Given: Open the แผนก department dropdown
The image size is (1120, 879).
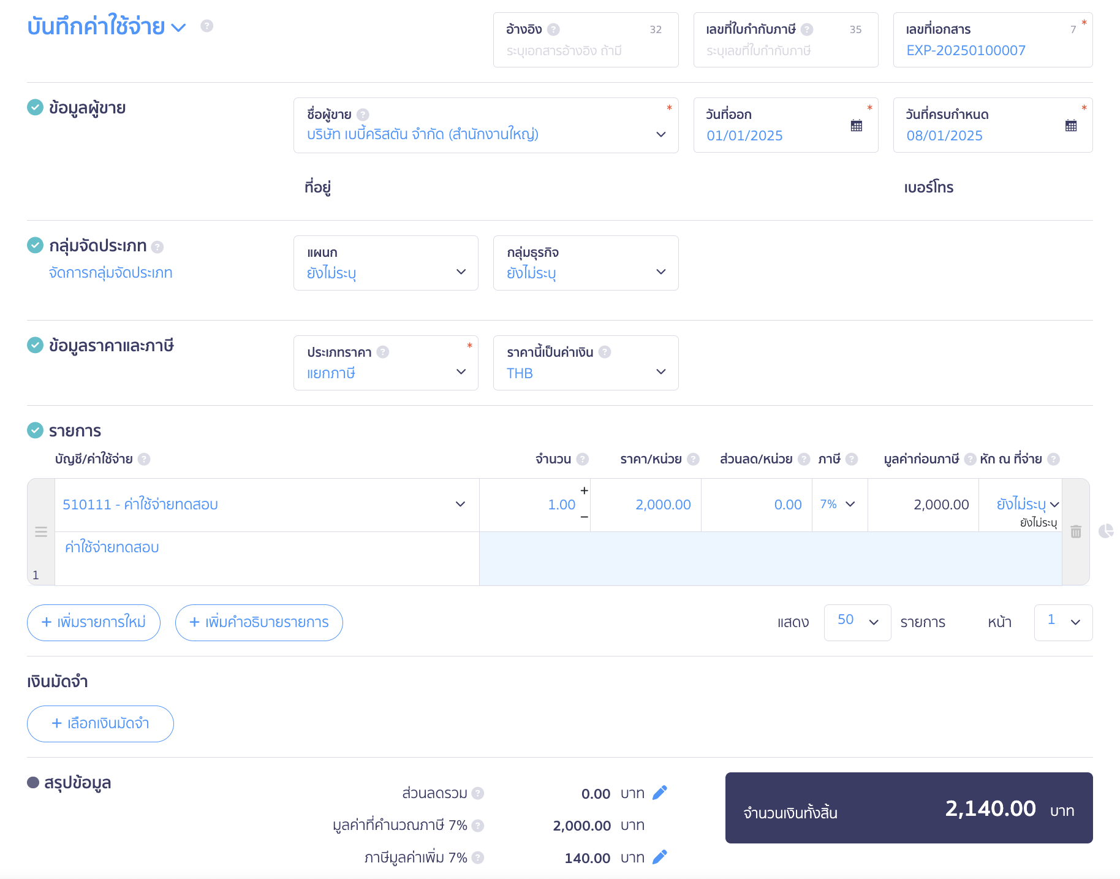Looking at the screenshot, I should coord(385,263).
